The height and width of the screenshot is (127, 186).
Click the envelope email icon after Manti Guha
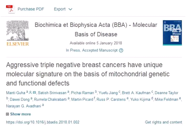coord(35,92)
